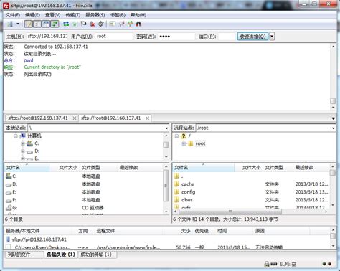340x271 pixels.
Task: Open the filename filters icon
Action: point(113,24)
